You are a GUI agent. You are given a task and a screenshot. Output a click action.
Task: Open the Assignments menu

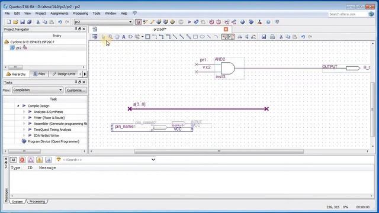[x=59, y=13]
